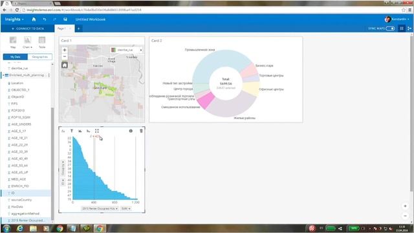Expand the describe_rue map legend arrow
414x233 pixels.
tap(141, 50)
